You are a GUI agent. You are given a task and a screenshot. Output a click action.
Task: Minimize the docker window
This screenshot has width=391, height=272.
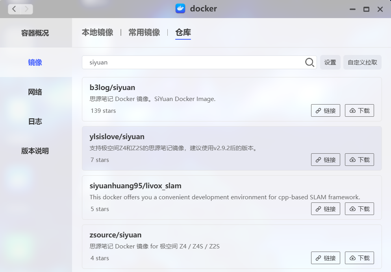[352, 9]
